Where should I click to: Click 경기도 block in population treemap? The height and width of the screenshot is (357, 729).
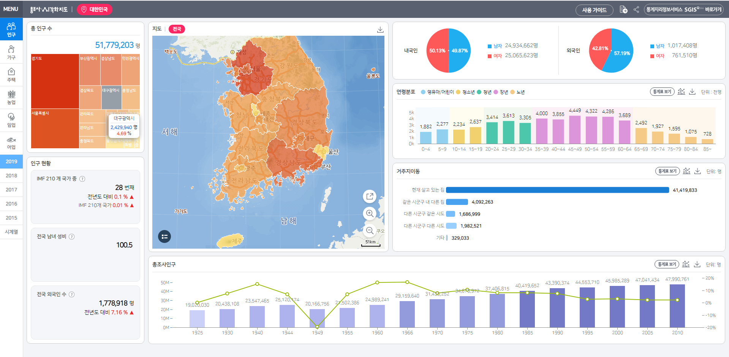pos(55,81)
